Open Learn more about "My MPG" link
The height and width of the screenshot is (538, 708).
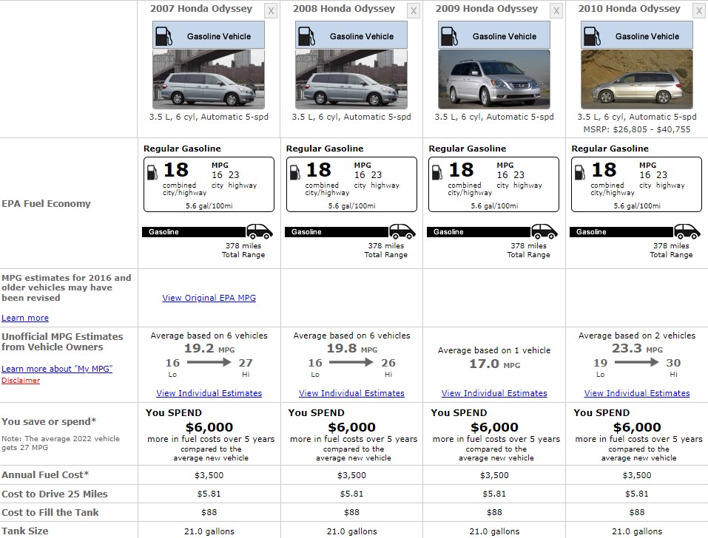57,369
